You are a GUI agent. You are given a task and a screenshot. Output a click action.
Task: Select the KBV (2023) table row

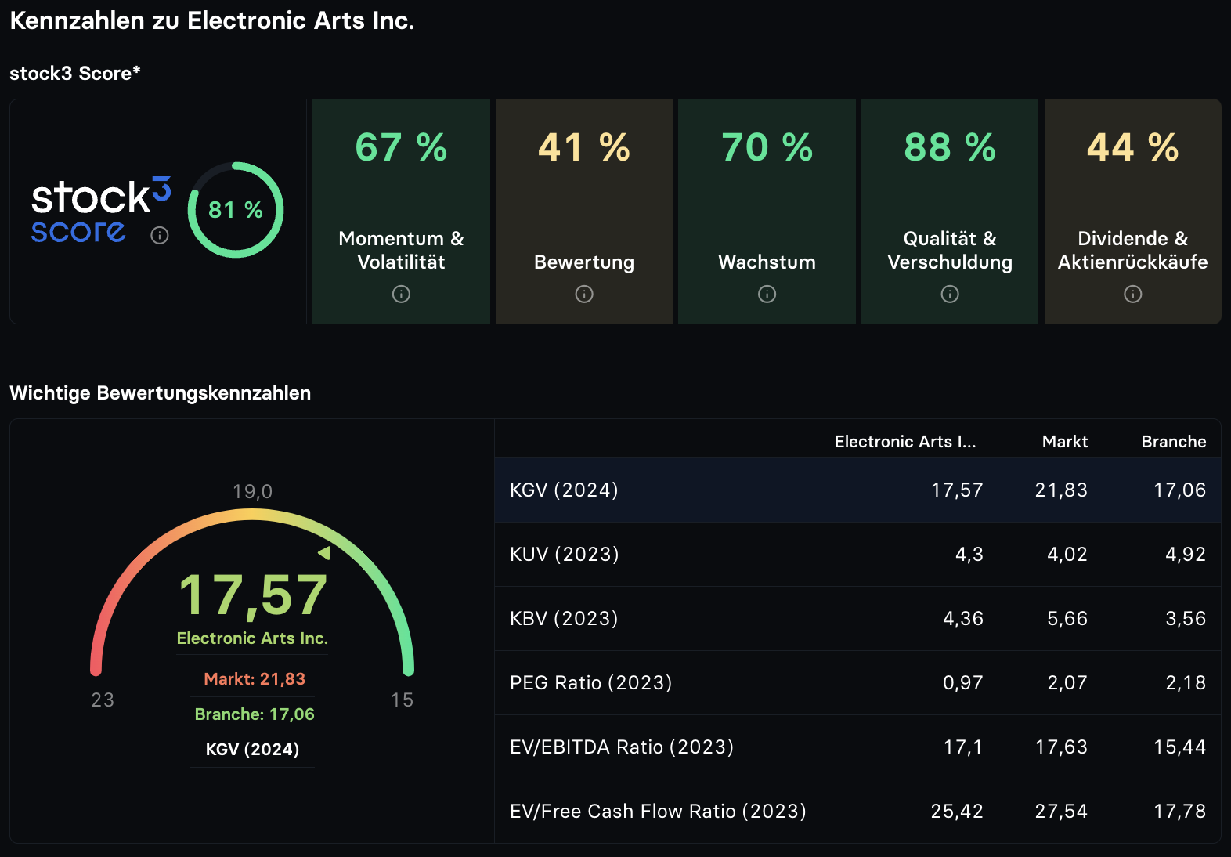coord(857,619)
